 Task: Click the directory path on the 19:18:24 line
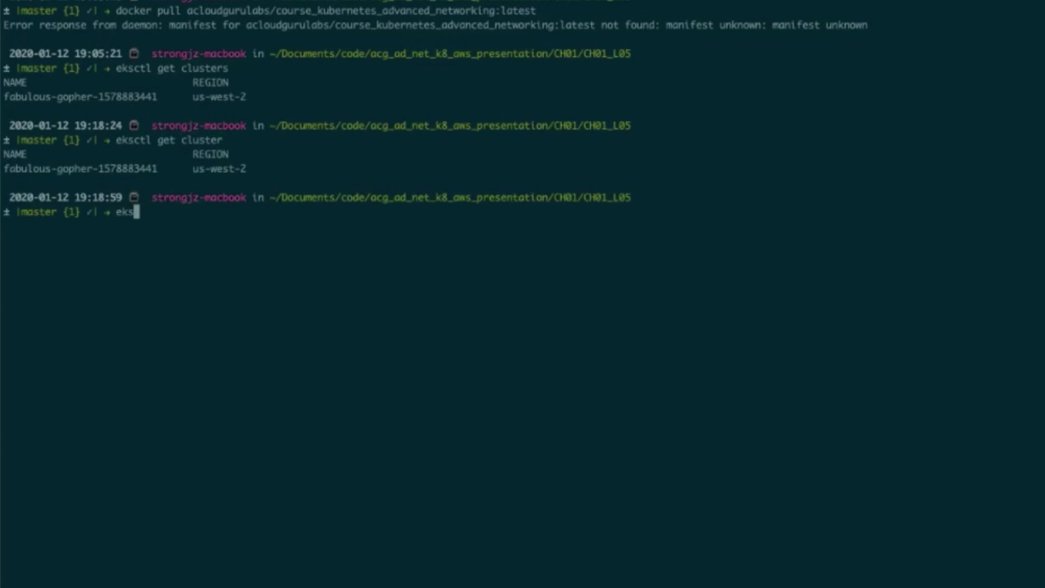pyautogui.click(x=450, y=125)
